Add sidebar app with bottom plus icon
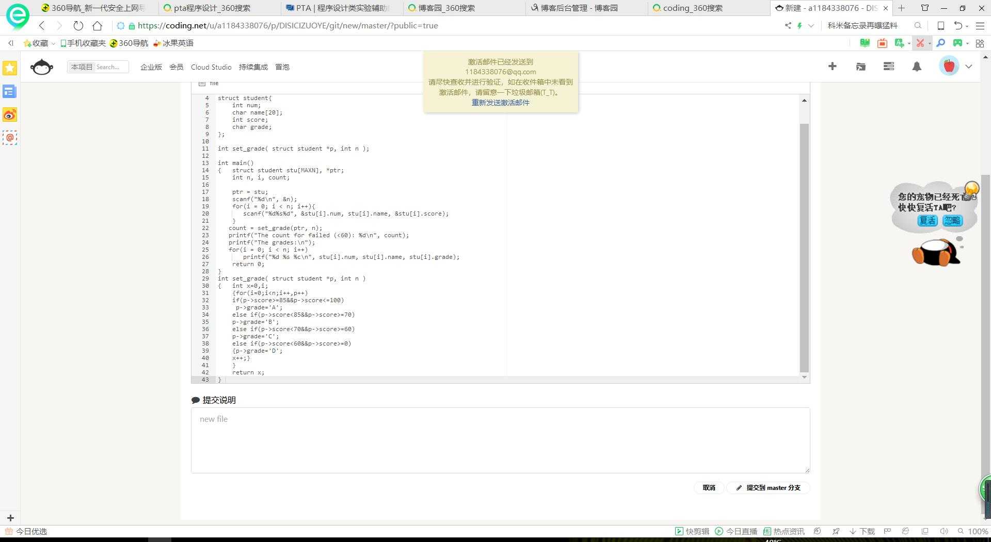The image size is (991, 542). point(10,518)
